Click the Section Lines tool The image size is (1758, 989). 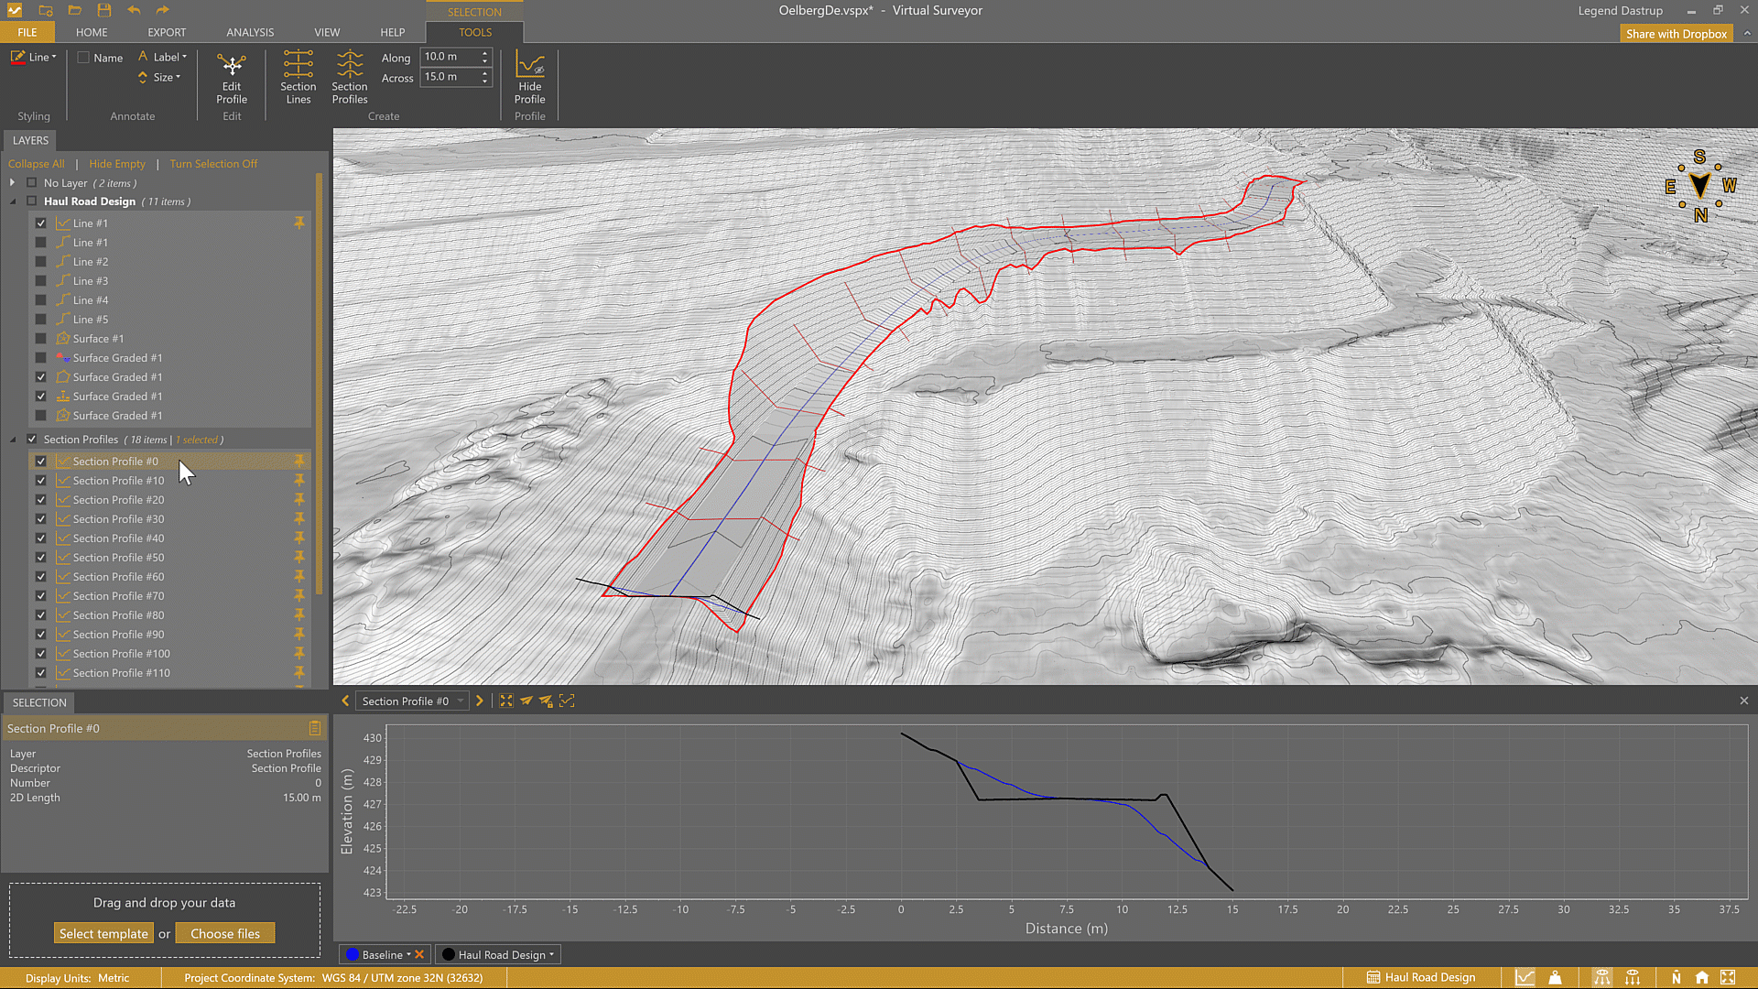[298, 77]
